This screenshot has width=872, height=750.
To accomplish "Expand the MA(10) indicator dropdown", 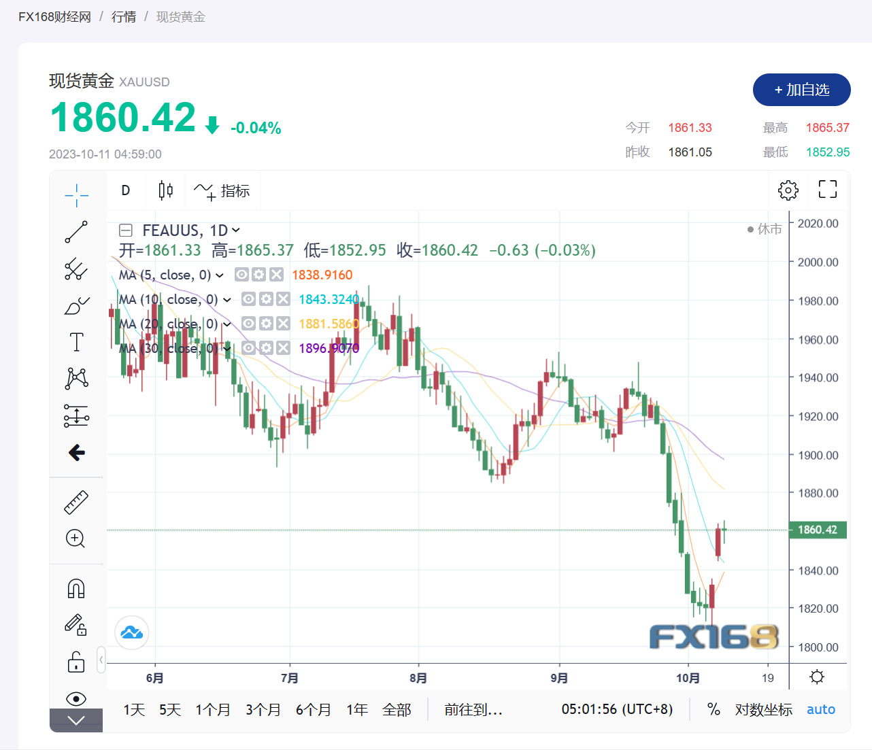I will [x=227, y=299].
